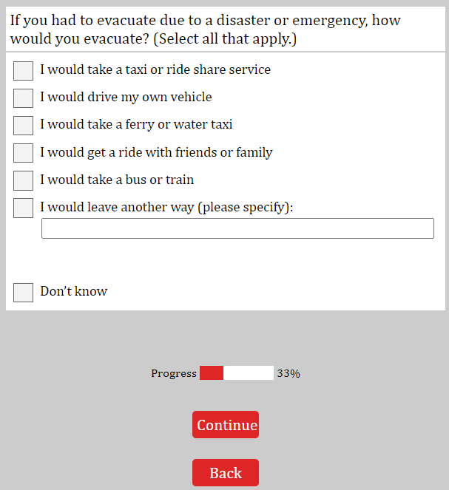This screenshot has width=449, height=490.
Task: Tick the drive my own vehicle checkbox
Action: pos(24,98)
